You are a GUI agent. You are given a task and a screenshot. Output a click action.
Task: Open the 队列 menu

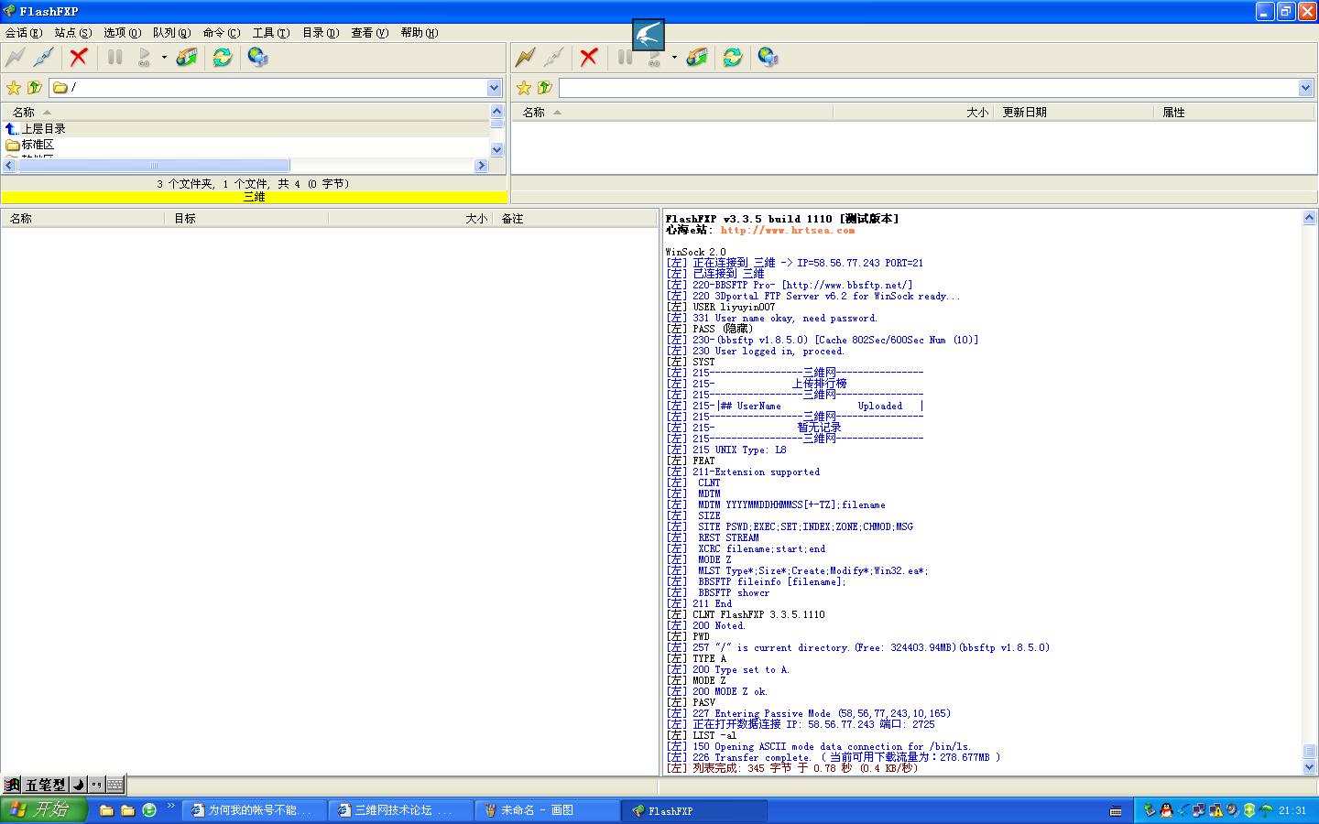172,33
